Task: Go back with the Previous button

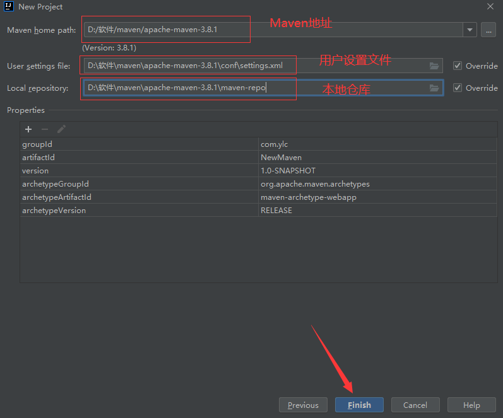Action: click(x=303, y=405)
